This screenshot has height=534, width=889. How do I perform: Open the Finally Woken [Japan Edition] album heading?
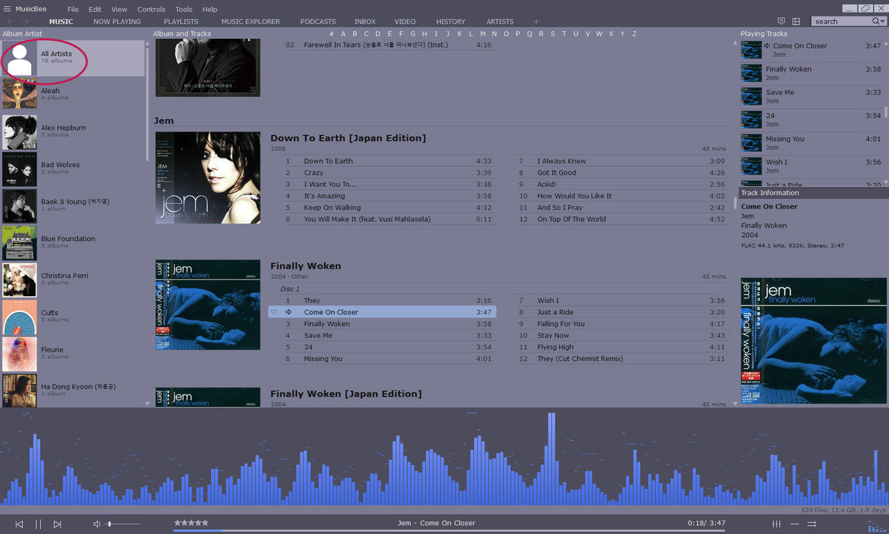pos(346,393)
